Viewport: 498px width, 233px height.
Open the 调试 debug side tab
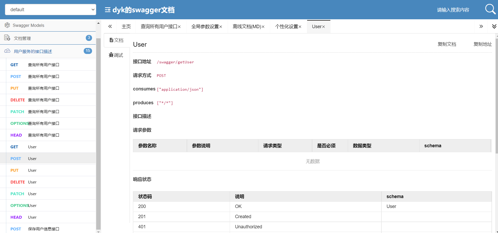pos(116,55)
